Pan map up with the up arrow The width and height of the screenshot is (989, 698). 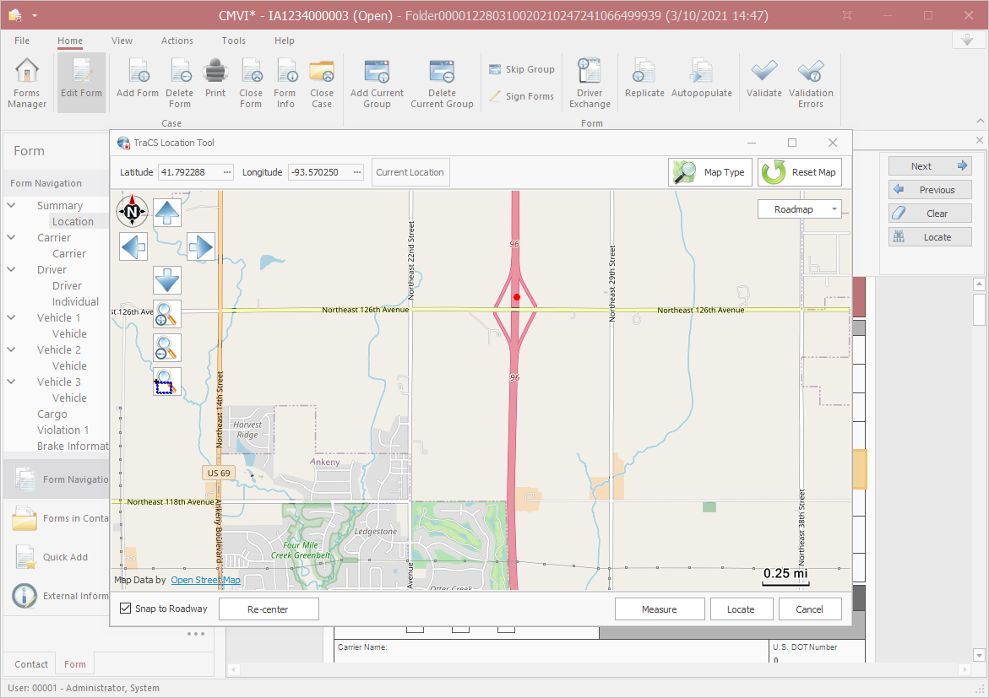pos(167,211)
